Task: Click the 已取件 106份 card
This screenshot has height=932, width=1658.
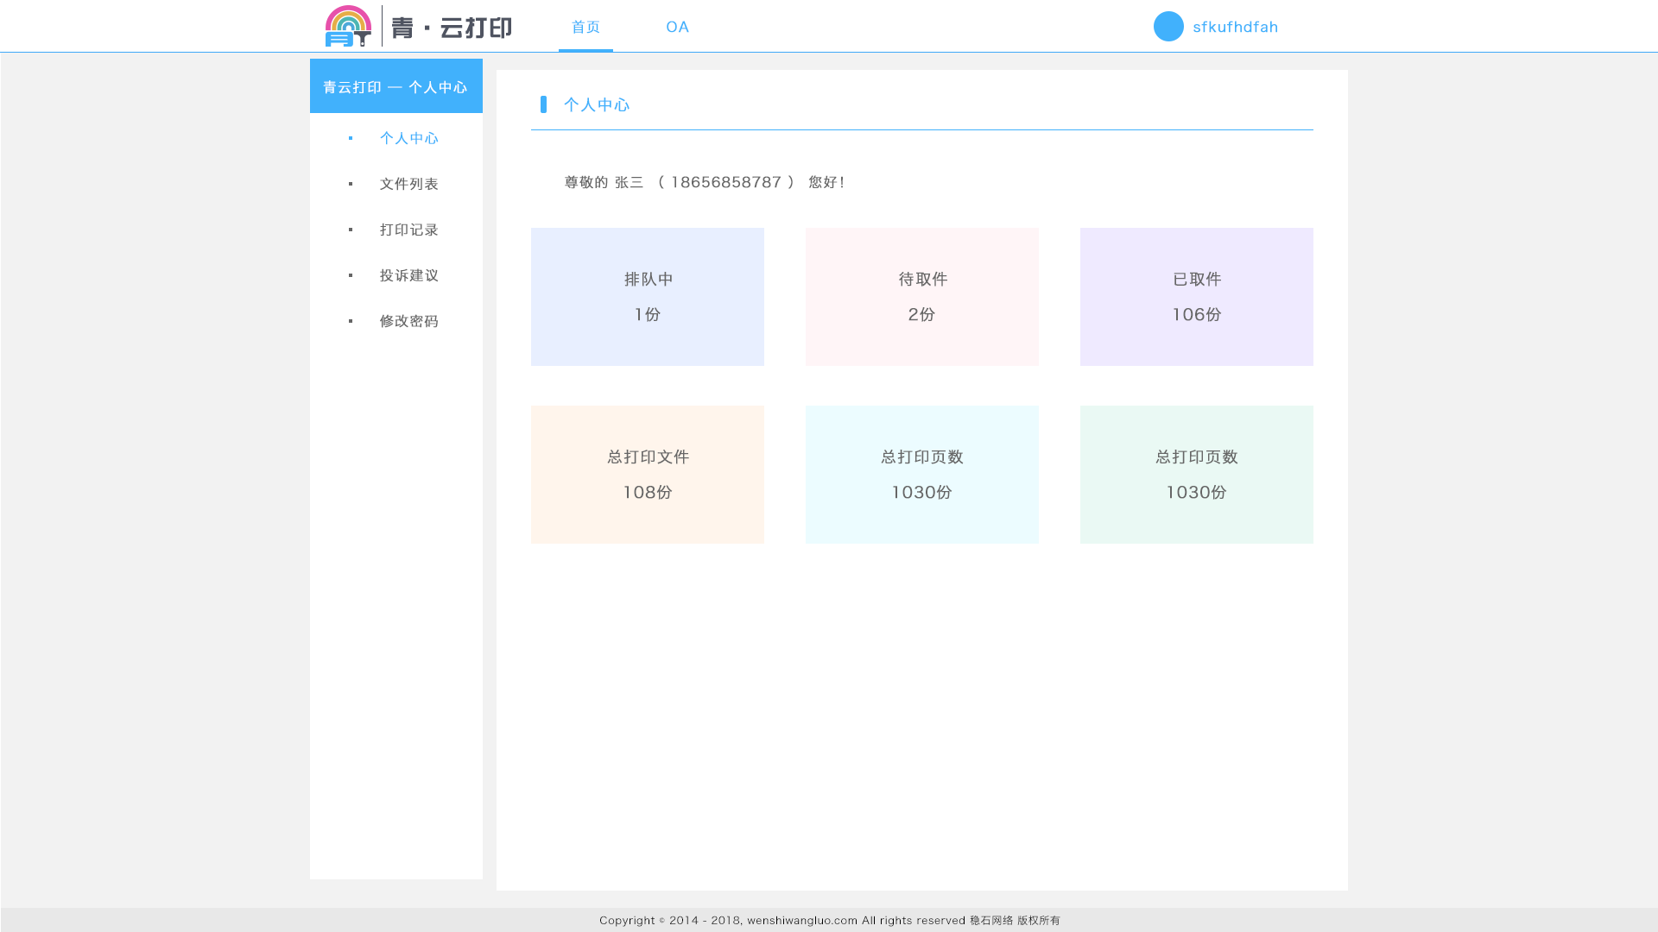Action: (1196, 297)
